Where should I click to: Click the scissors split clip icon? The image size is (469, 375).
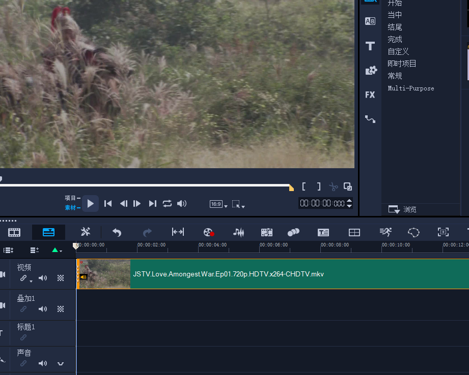coord(334,187)
